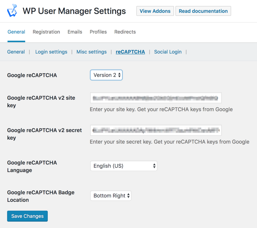Open the Google reCAPTCHA version dropdown
The height and width of the screenshot is (228, 257).
click(x=106, y=75)
